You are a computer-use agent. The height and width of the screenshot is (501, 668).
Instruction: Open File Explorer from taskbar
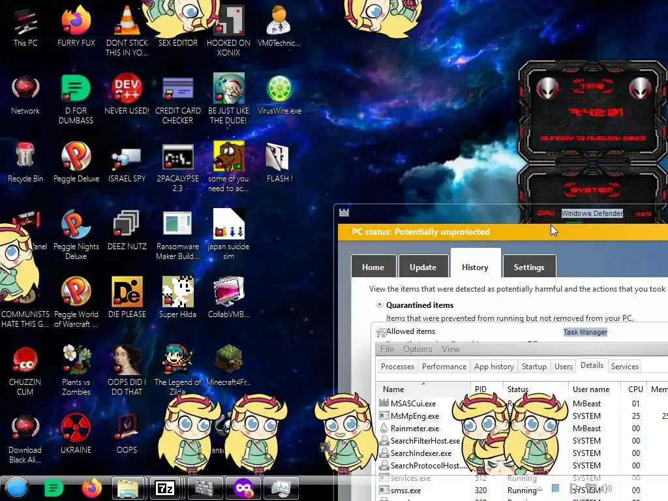[129, 488]
